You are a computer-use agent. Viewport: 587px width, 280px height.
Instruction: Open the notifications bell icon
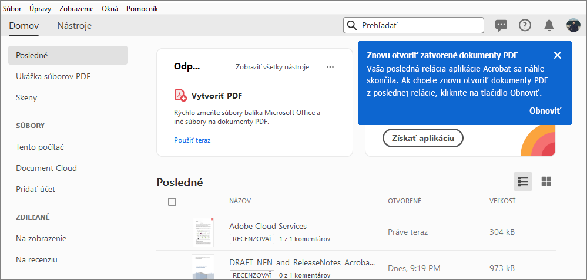[x=549, y=25]
